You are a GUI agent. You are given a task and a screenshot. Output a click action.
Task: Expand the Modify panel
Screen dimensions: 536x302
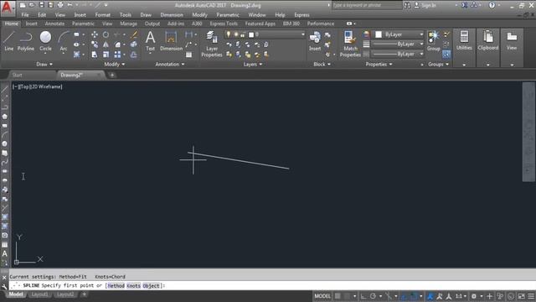[x=115, y=64]
